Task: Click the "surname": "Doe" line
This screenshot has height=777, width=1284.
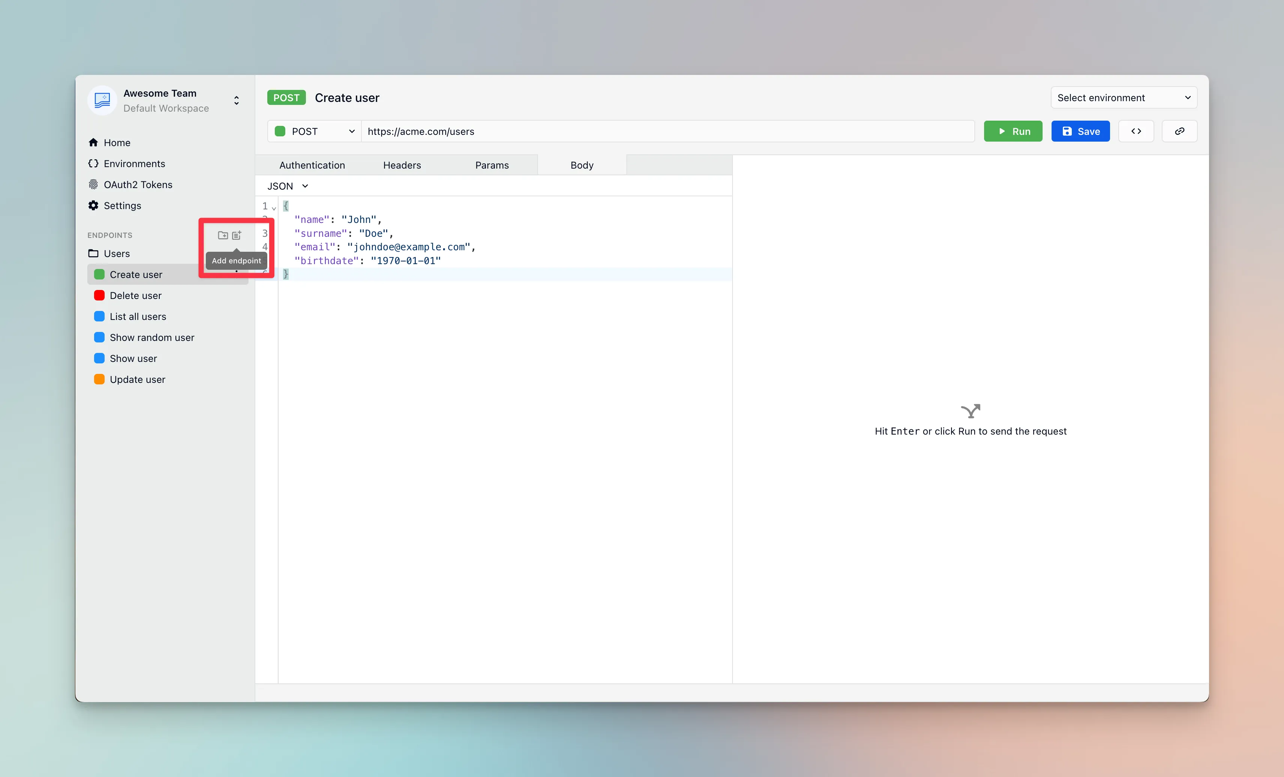Action: point(344,233)
